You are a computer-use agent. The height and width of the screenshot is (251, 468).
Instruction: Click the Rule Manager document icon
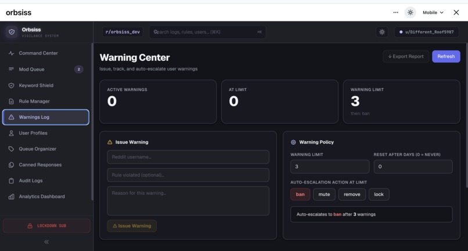[12, 101]
